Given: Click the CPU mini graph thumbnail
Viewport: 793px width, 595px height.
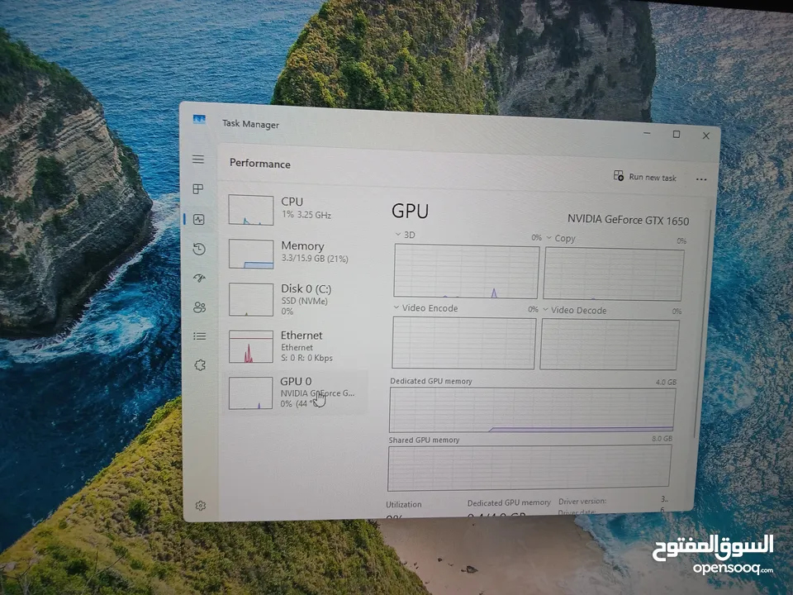Looking at the screenshot, I should 251,210.
